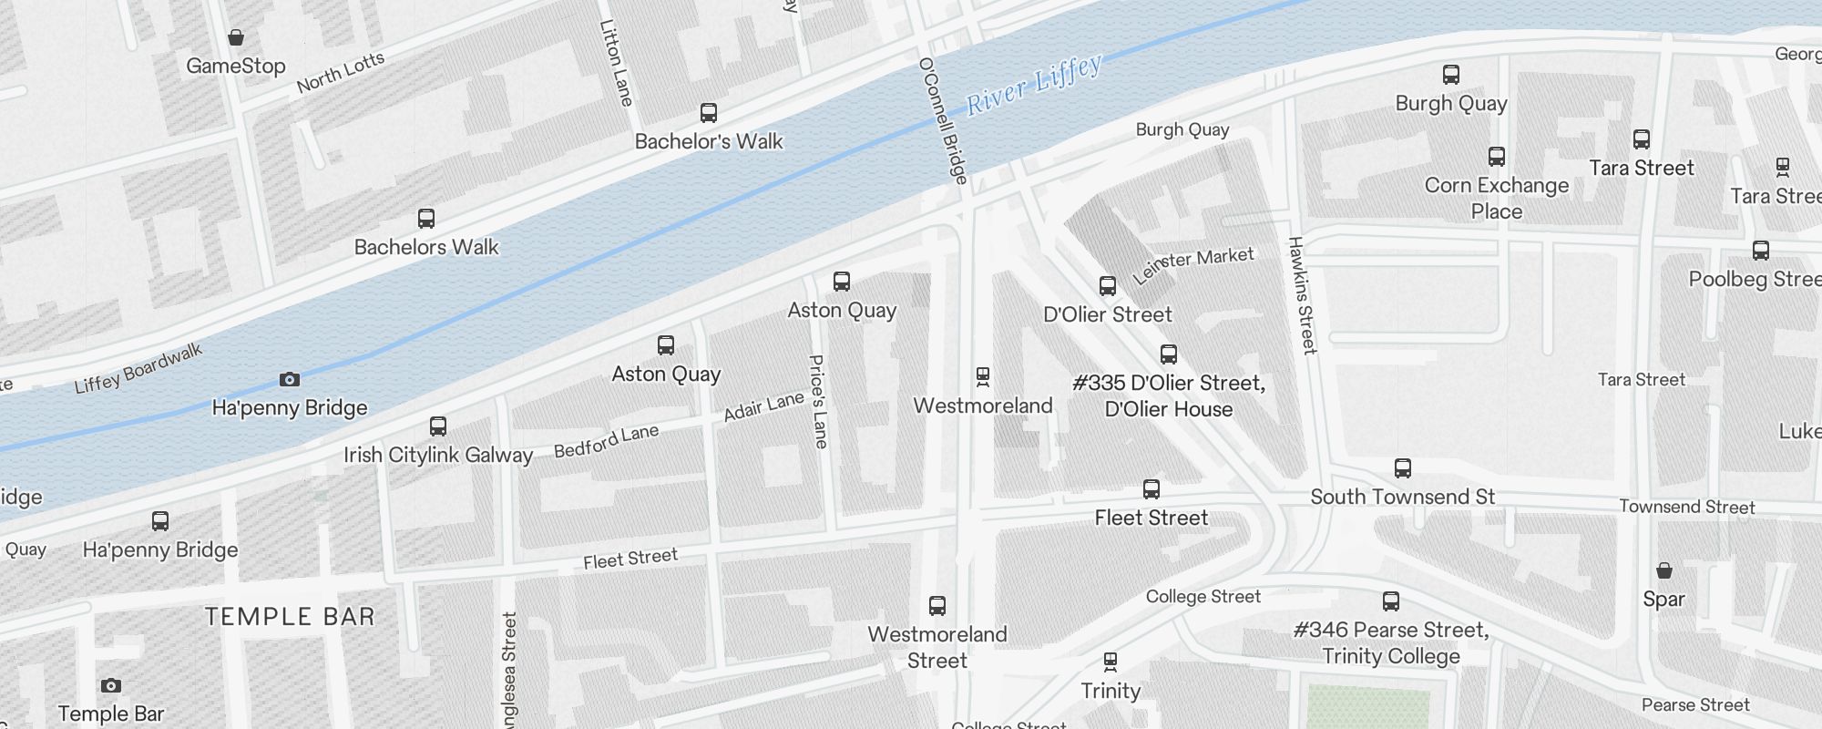Click the Poolbeg Street bus stop icon
1822x729 pixels.
[1761, 251]
